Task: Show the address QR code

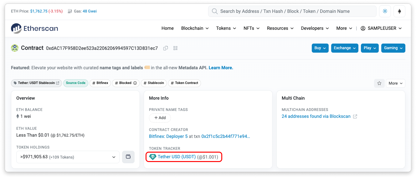Action: 175,48
